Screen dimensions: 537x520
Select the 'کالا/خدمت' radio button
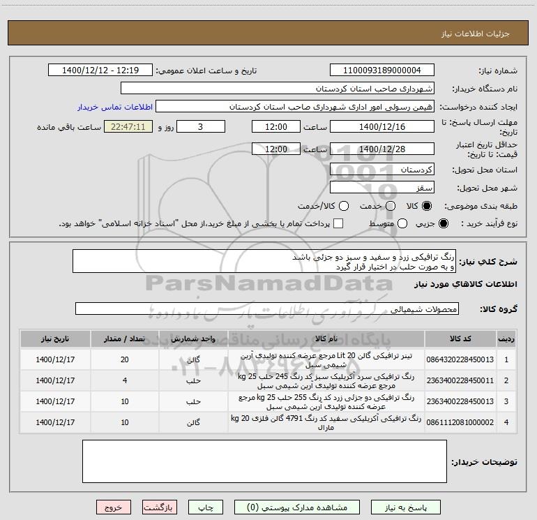(344, 206)
